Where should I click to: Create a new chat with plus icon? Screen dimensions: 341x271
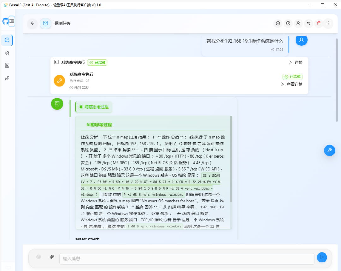pyautogui.click(x=278, y=23)
